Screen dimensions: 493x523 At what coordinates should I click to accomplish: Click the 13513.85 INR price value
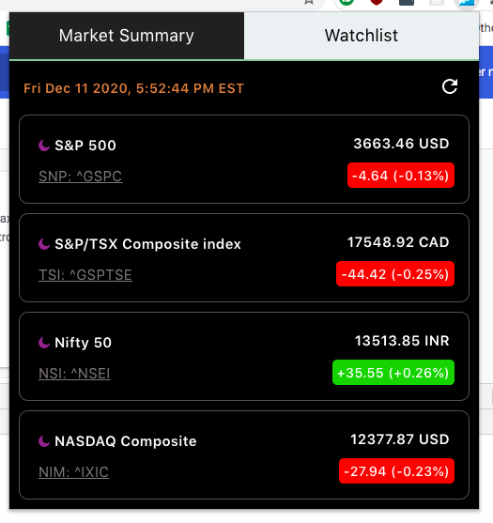402,341
